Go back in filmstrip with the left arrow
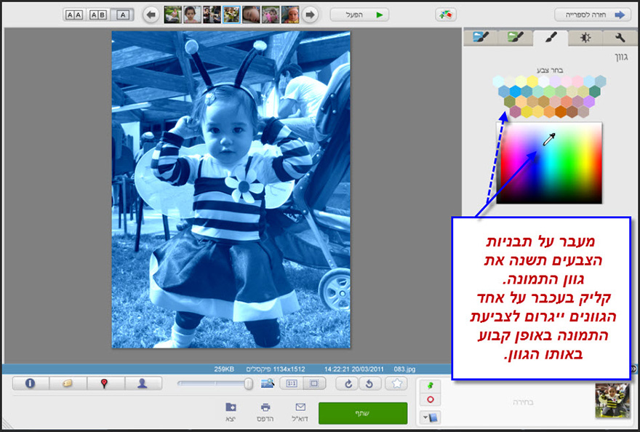Screen dimensions: 640x432 (152, 13)
